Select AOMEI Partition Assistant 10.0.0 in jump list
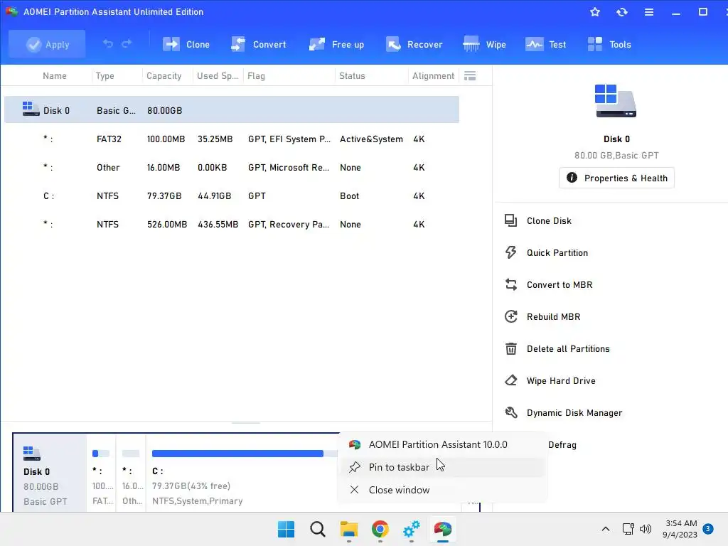Screen dimensions: 728x546 click(x=442, y=444)
